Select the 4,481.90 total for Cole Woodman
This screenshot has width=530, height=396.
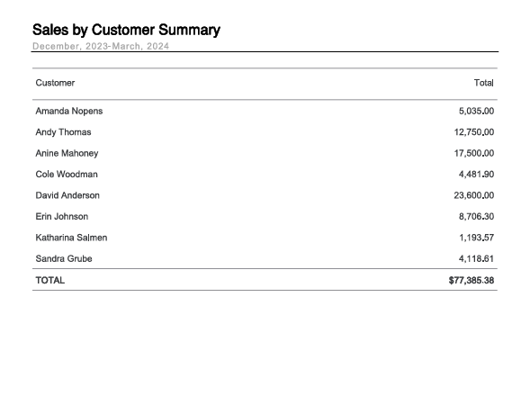[x=476, y=175]
